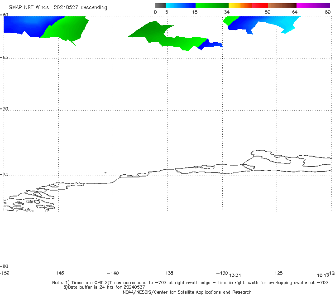This screenshot has height=295, width=335.
Task: Click the red segment of the wind color bar
Action: 260,5
